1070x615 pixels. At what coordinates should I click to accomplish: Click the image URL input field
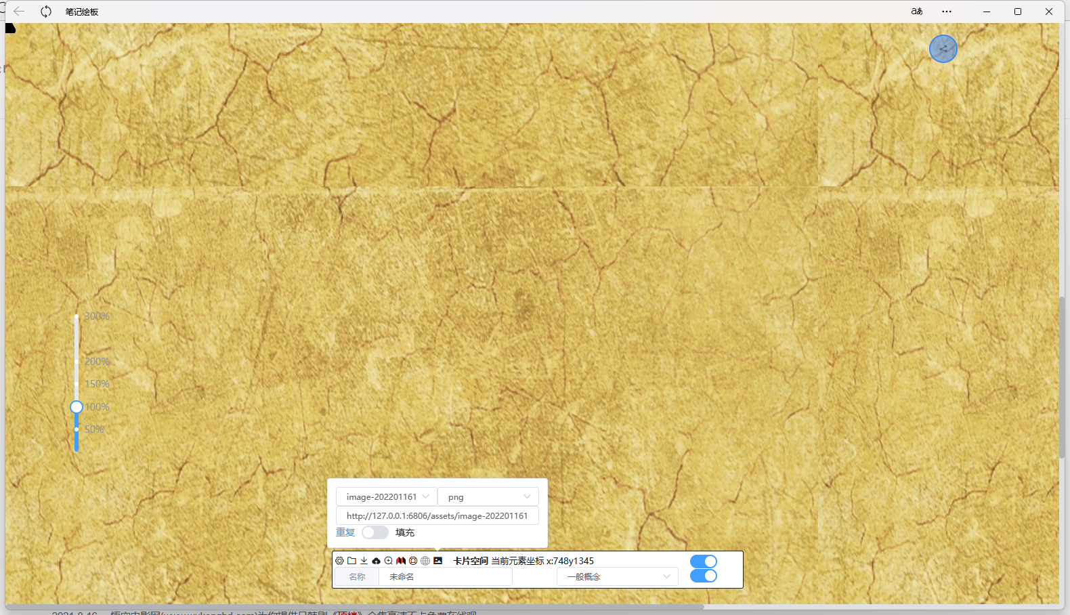coord(437,515)
